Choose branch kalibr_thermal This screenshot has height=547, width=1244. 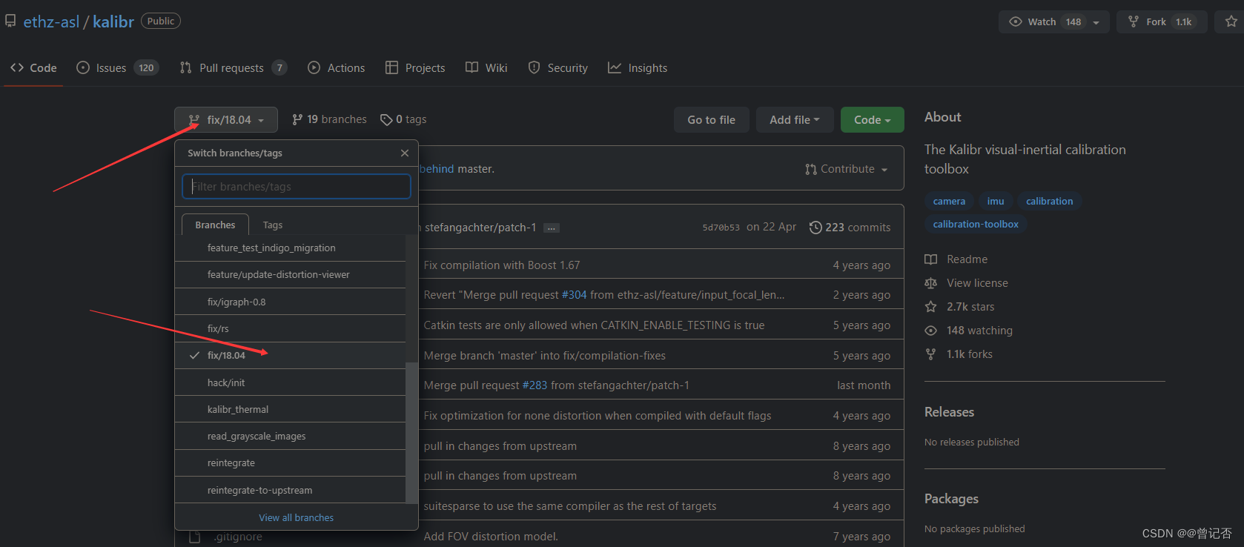[x=291, y=409]
